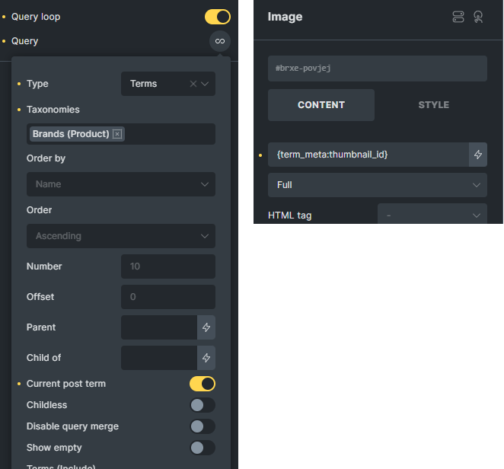This screenshot has width=504, height=469.
Task: Expand the Order Ascending dropdown
Action: click(121, 236)
